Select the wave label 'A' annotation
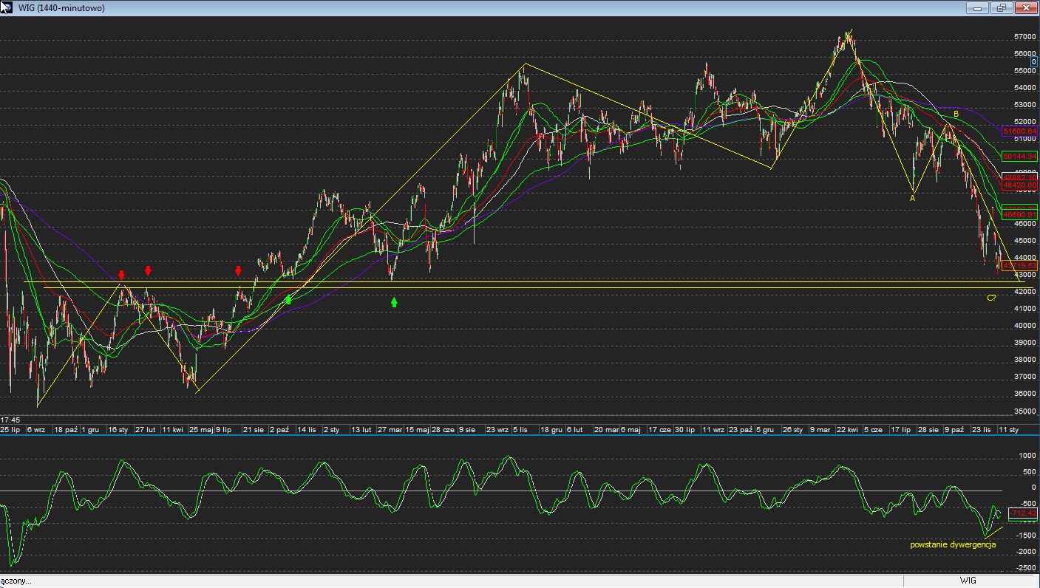The width and height of the screenshot is (1040, 588). [x=913, y=197]
